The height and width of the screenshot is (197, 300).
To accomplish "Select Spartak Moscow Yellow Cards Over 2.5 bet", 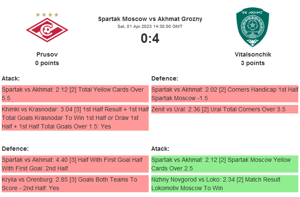I will click(x=225, y=164).
